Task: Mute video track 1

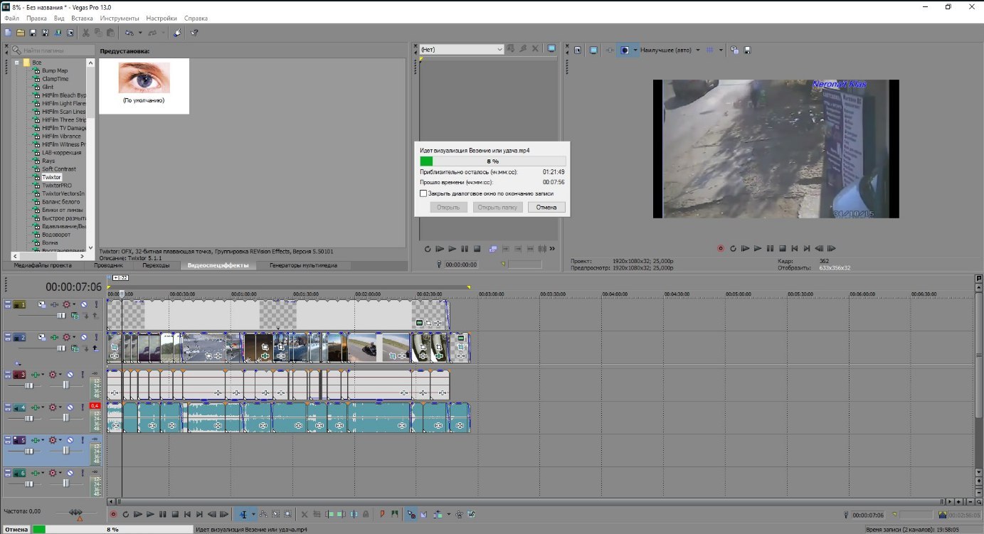Action: [84, 304]
